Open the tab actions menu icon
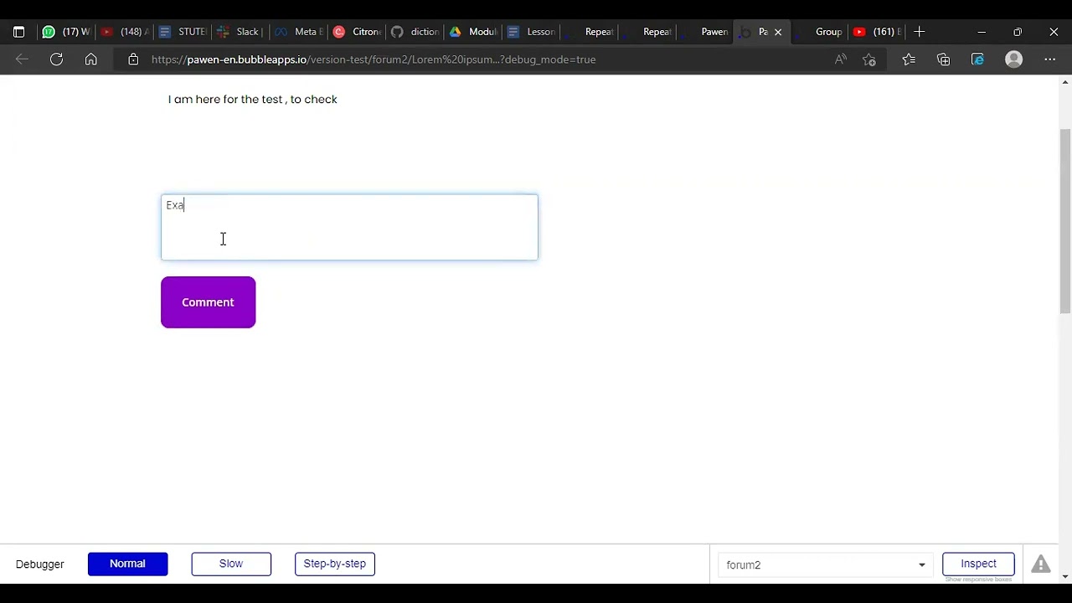 (18, 32)
